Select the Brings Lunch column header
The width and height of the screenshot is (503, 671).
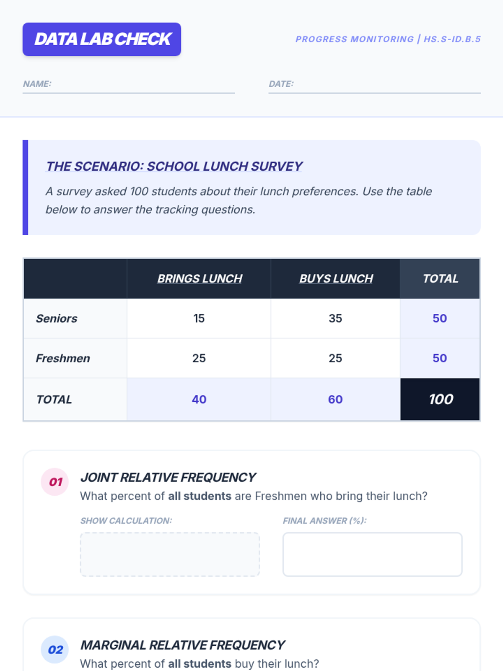coord(200,278)
